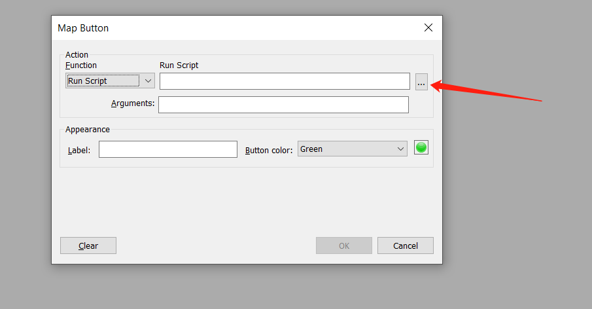The height and width of the screenshot is (309, 592).
Task: Expand the Button color dropdown
Action: (x=352, y=149)
